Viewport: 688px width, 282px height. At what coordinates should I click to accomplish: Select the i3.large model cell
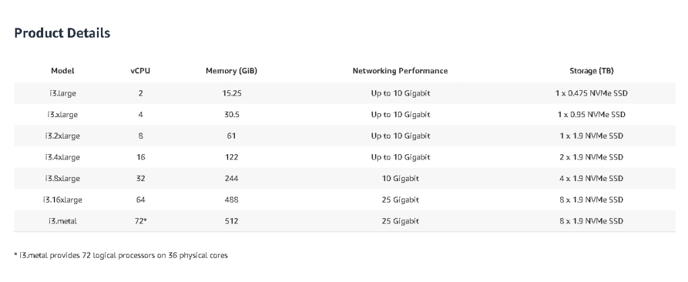tap(63, 93)
